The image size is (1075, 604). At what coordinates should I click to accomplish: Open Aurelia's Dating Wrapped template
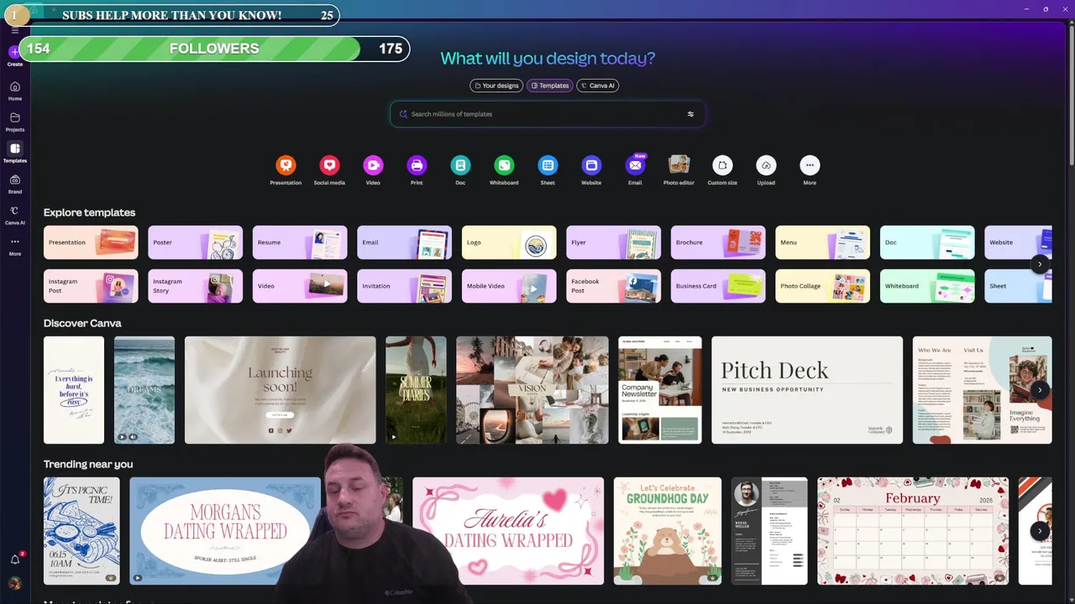pyautogui.click(x=508, y=531)
